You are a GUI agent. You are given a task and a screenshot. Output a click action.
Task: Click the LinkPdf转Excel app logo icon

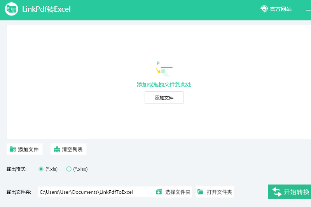click(12, 9)
